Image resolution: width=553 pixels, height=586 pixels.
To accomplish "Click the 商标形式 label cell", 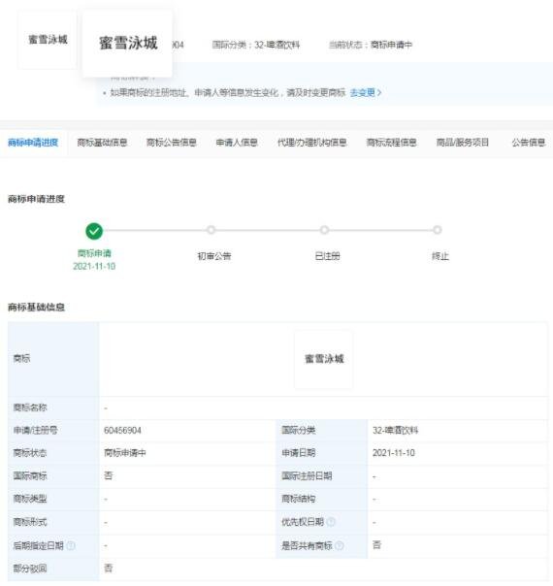I will [x=53, y=522].
